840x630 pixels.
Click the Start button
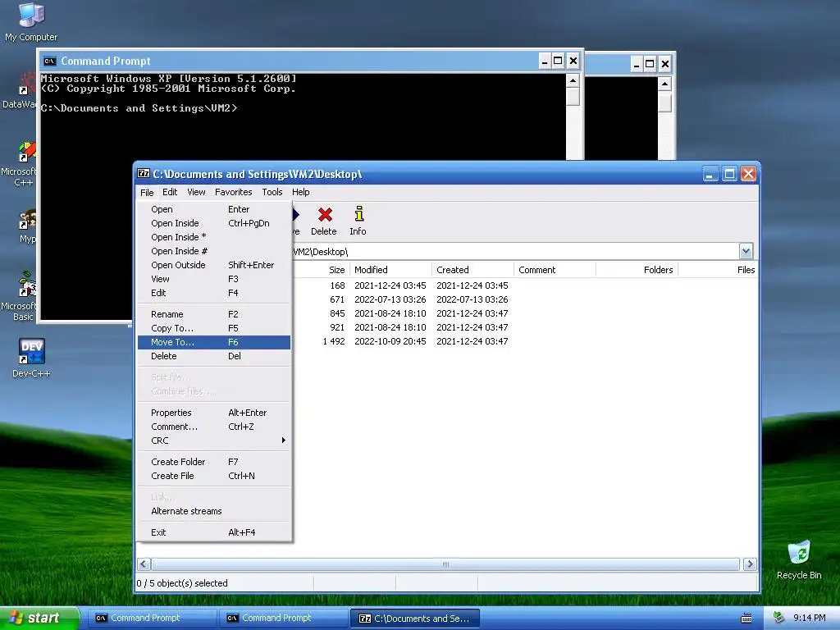click(x=39, y=618)
